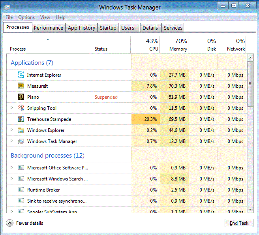Click the vertical scrollbar thumb
The width and height of the screenshot is (259, 235).
pos(250,84)
